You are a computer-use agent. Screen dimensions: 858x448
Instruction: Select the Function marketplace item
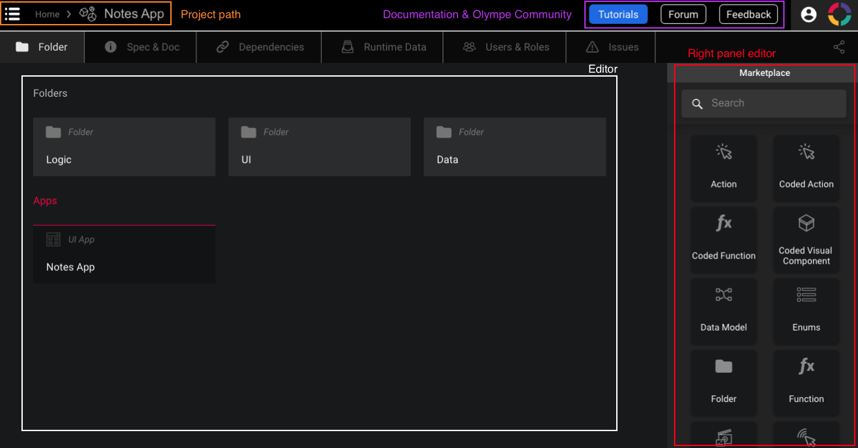click(806, 382)
